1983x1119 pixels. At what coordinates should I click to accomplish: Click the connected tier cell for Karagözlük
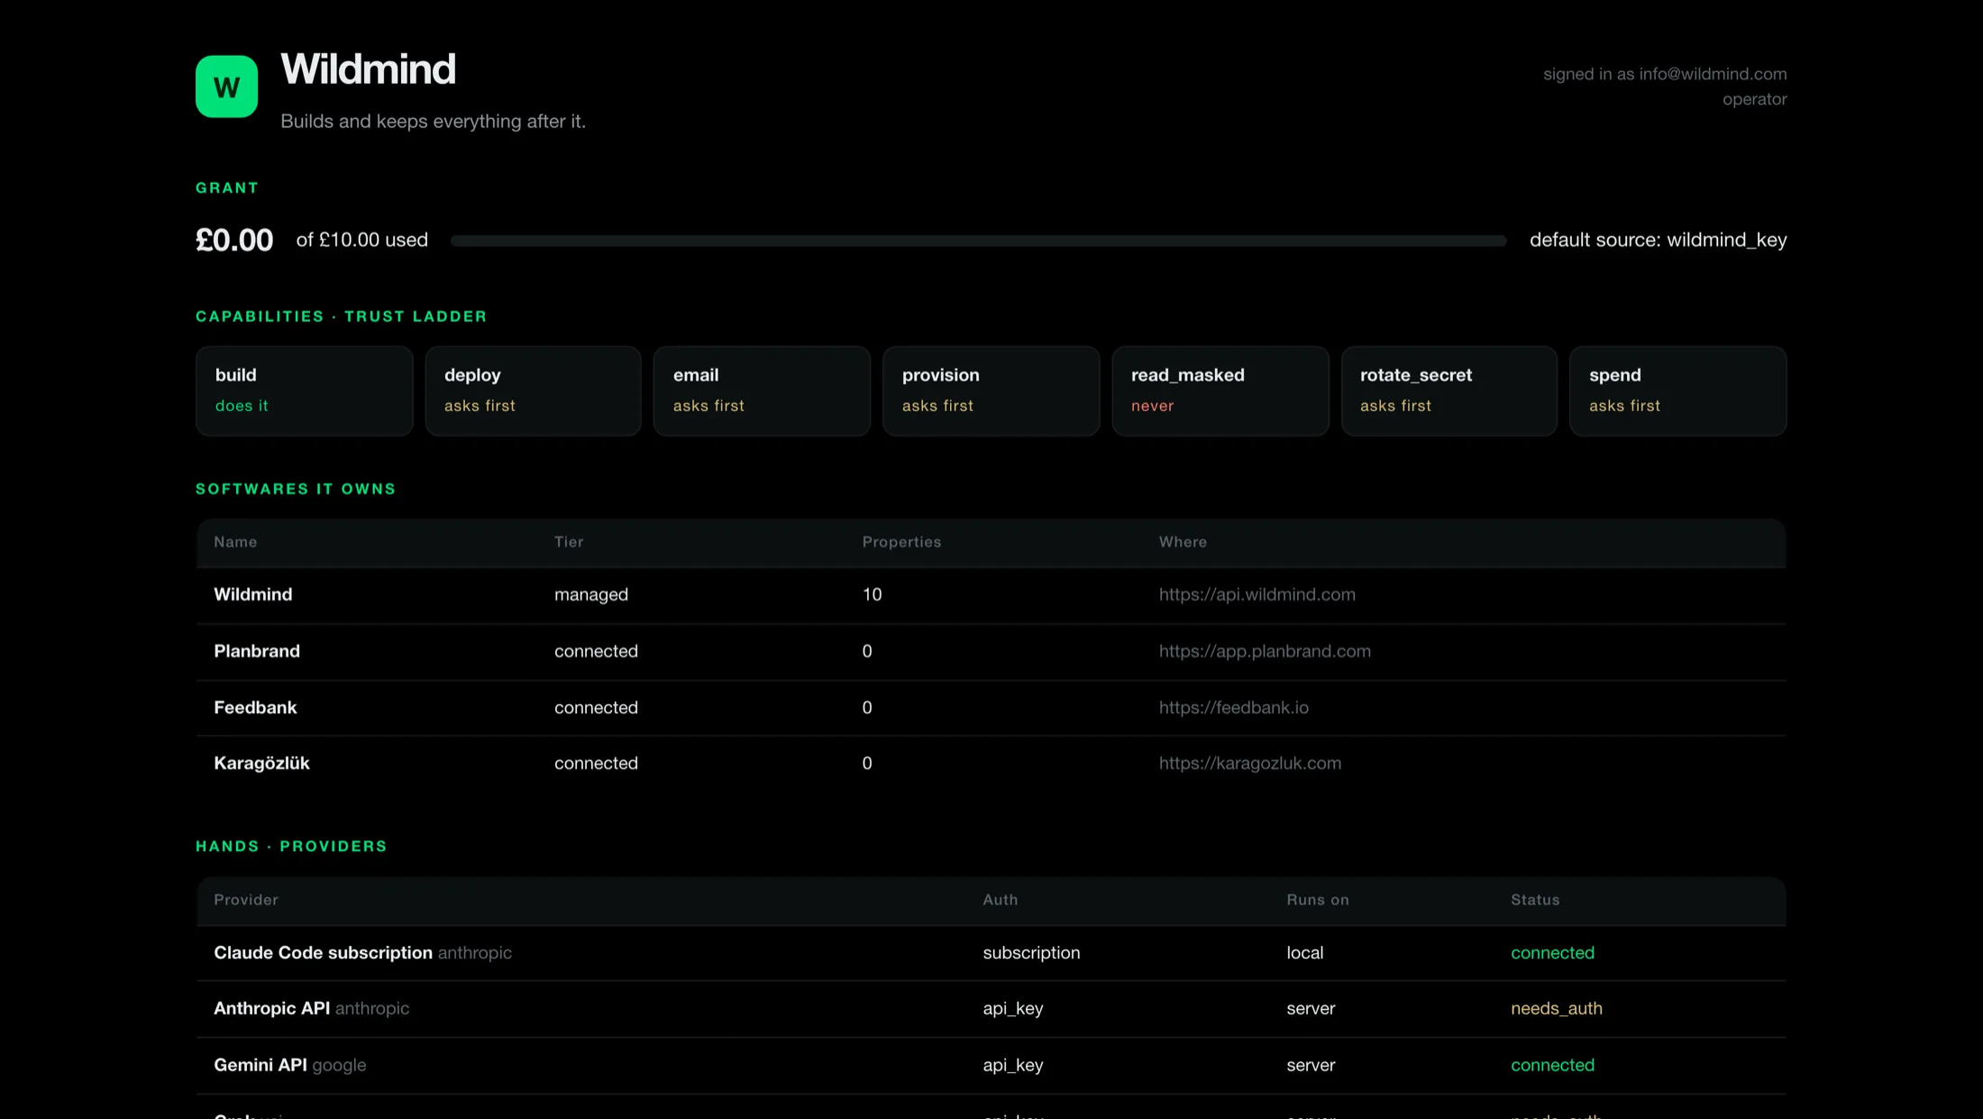[x=596, y=764]
